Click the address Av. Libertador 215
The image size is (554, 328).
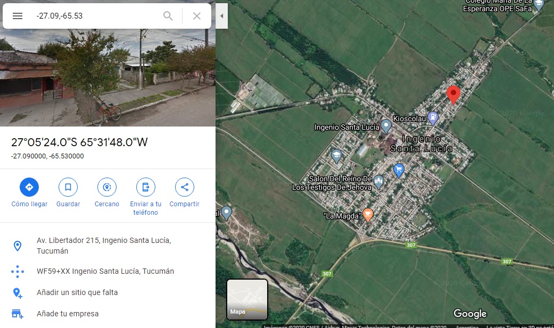pos(104,246)
